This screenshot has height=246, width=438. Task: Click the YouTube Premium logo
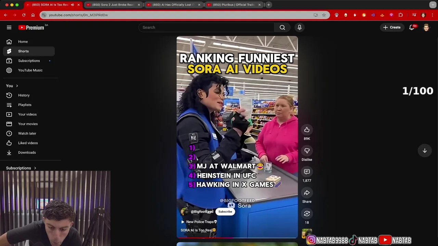(x=31, y=27)
